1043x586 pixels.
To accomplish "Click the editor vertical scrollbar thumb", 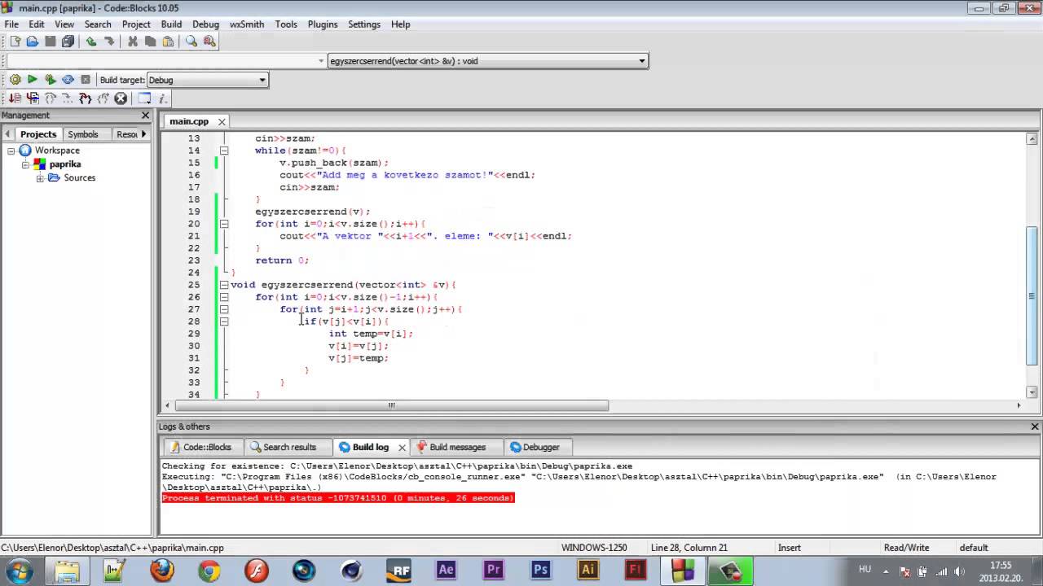I will [1032, 295].
